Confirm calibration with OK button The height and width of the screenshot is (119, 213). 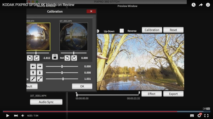(82, 86)
